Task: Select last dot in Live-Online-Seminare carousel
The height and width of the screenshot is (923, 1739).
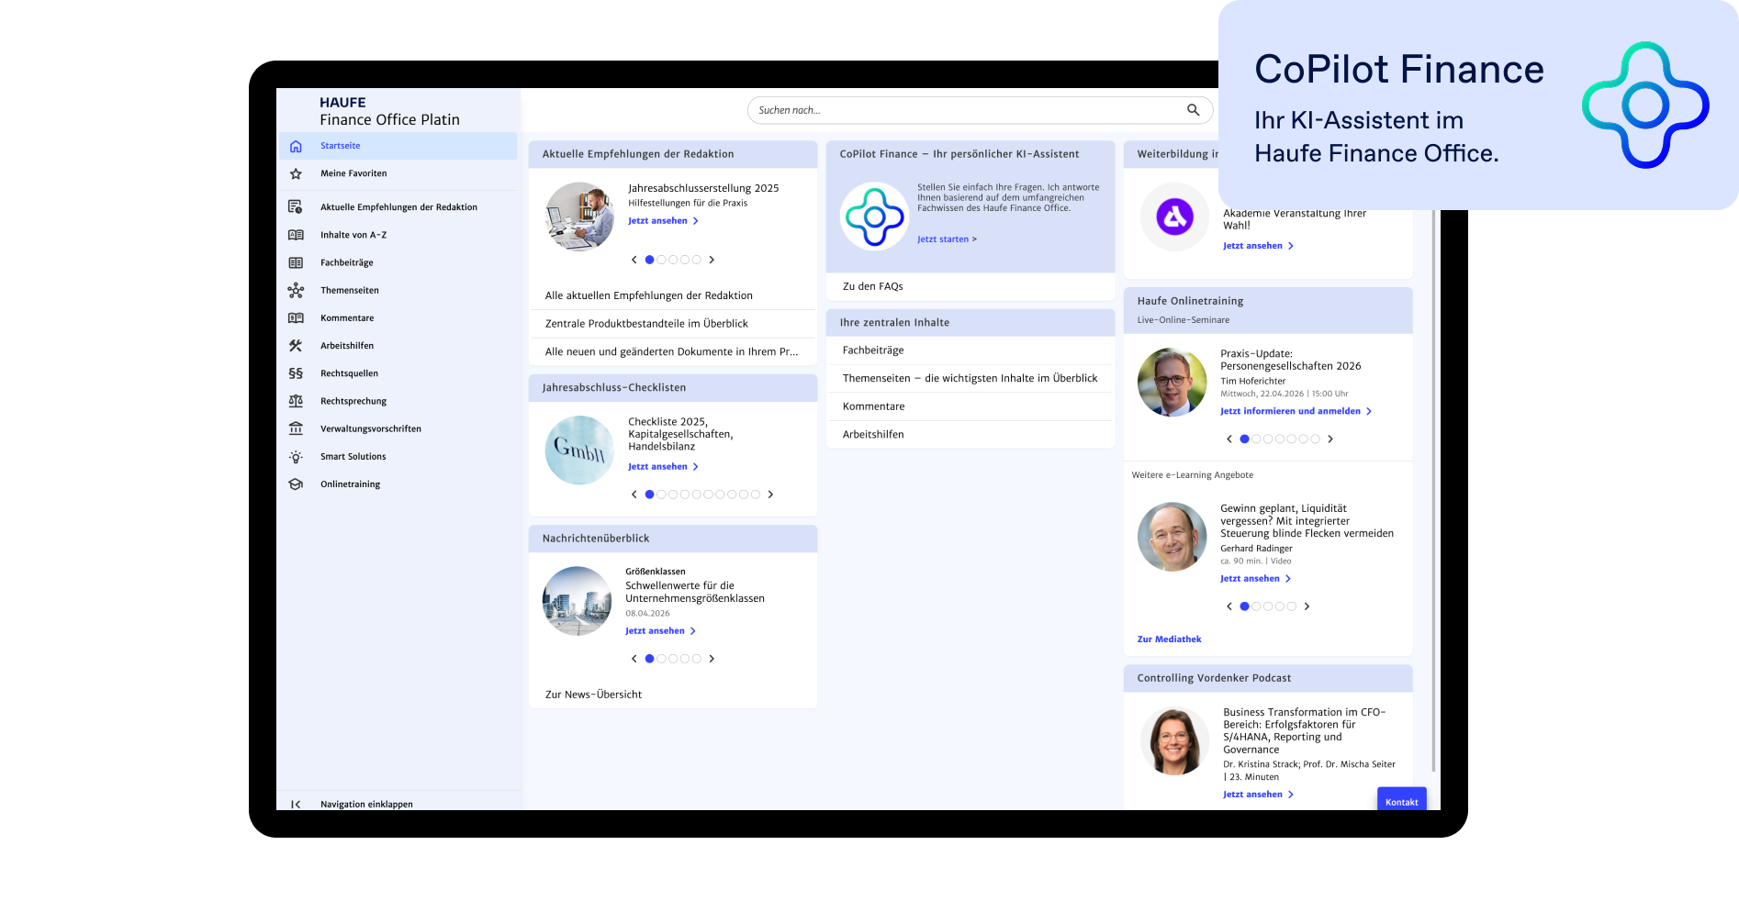Action: point(1316,439)
